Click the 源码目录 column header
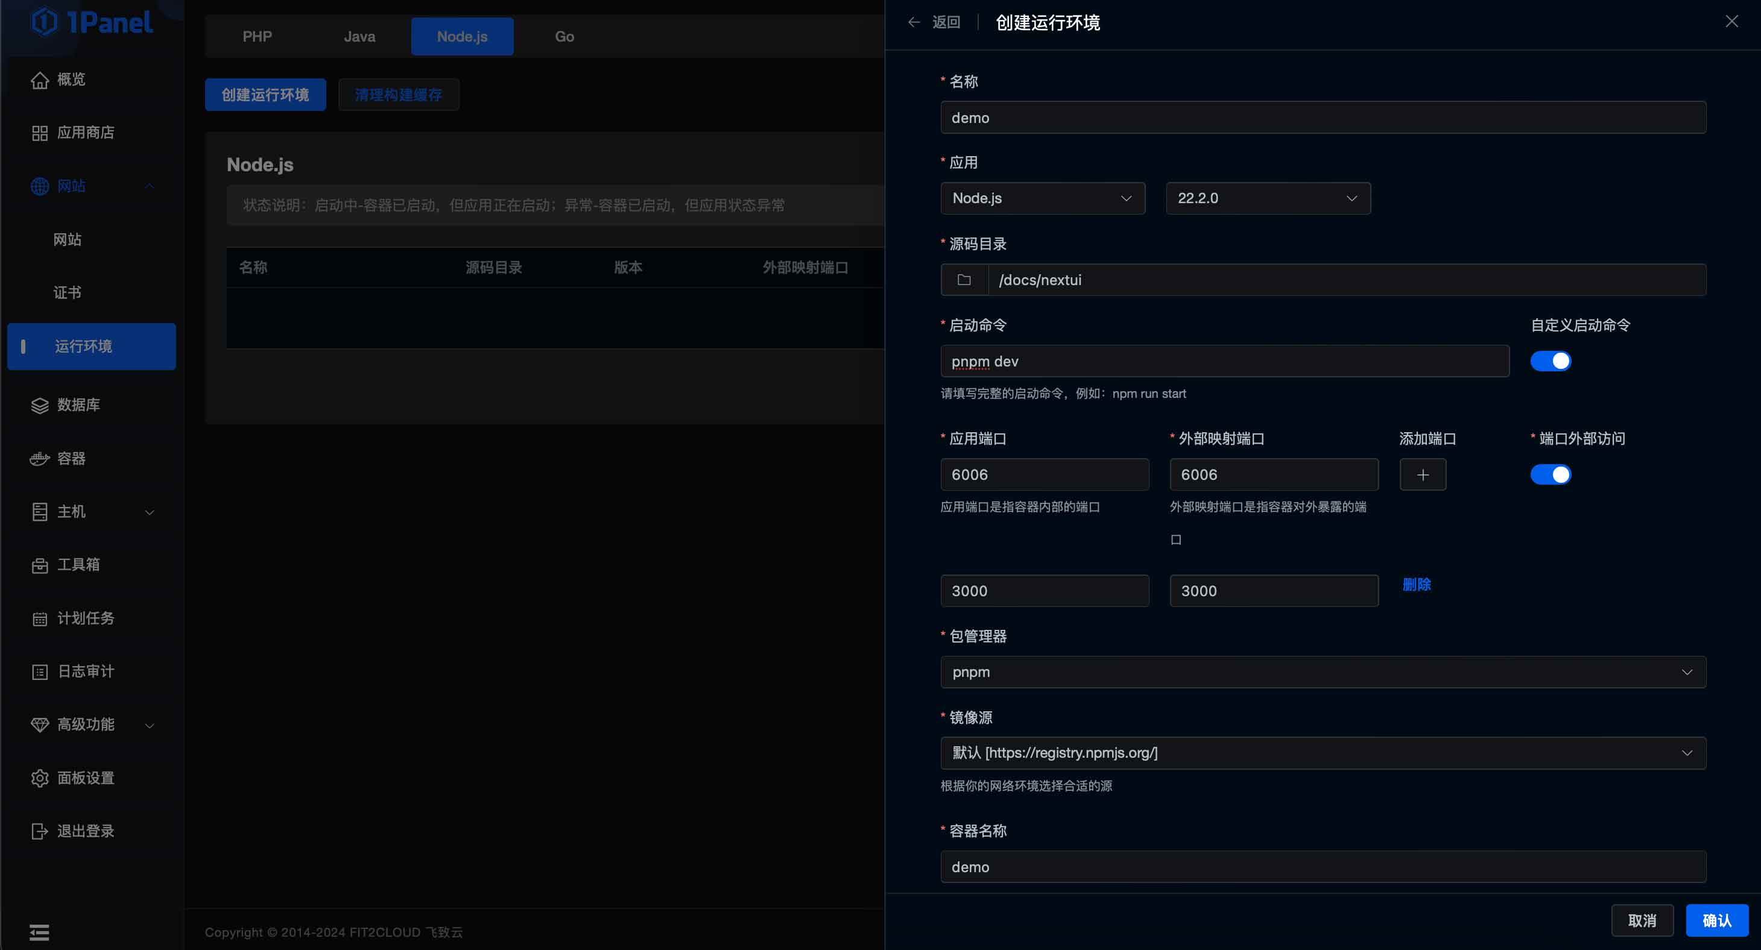Screen dimensions: 1761x950 click(493, 267)
